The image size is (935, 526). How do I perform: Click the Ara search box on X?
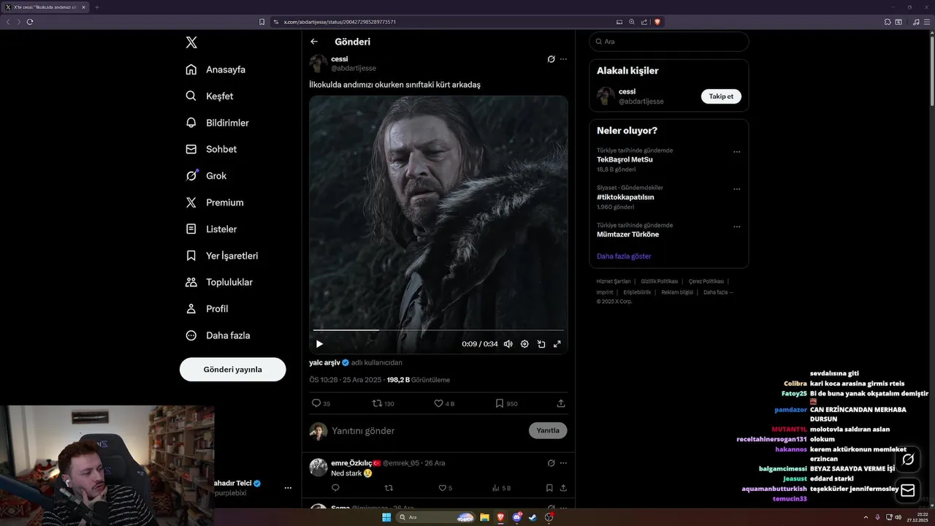pos(669,42)
